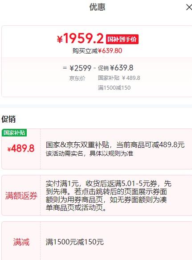The height and width of the screenshot is (260, 192).
Task: Open 国家&京东双重补贴 description
Action: tap(115, 145)
